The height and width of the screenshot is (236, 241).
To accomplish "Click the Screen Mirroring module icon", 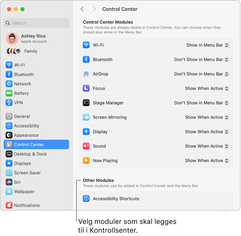I will click(x=86, y=117).
